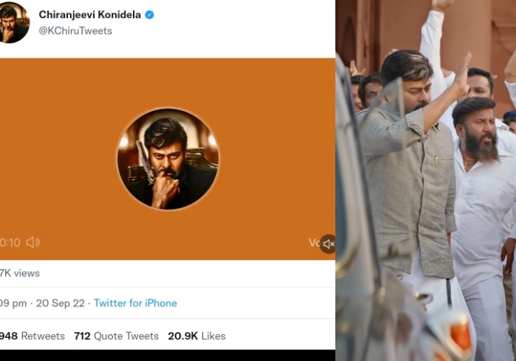Click the blue verified badge
The height and width of the screenshot is (361, 516).
click(x=150, y=15)
